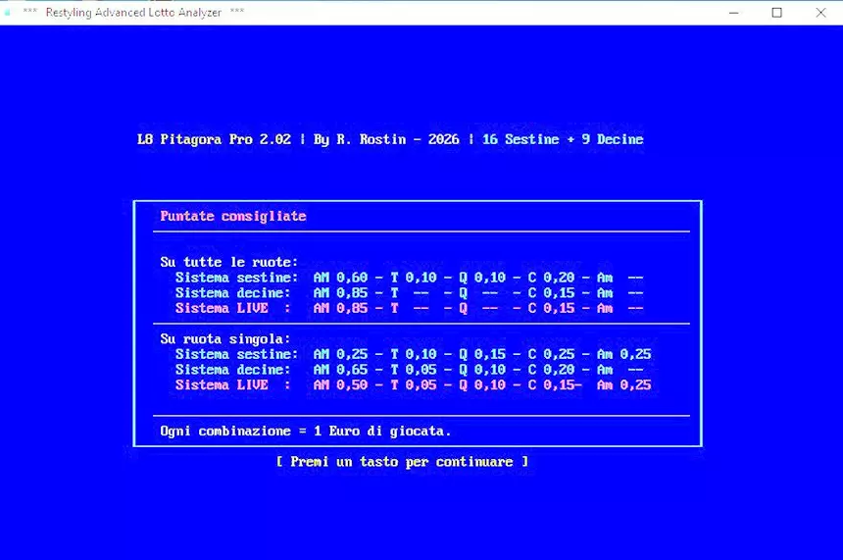Screen dimensions: 843x560
Task: Click 'Sistema decine:' under Su ruota singola
Action: pyautogui.click(x=232, y=370)
